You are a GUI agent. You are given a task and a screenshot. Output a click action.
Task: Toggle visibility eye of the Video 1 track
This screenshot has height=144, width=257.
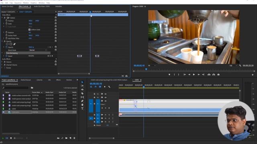(x=106, y=101)
